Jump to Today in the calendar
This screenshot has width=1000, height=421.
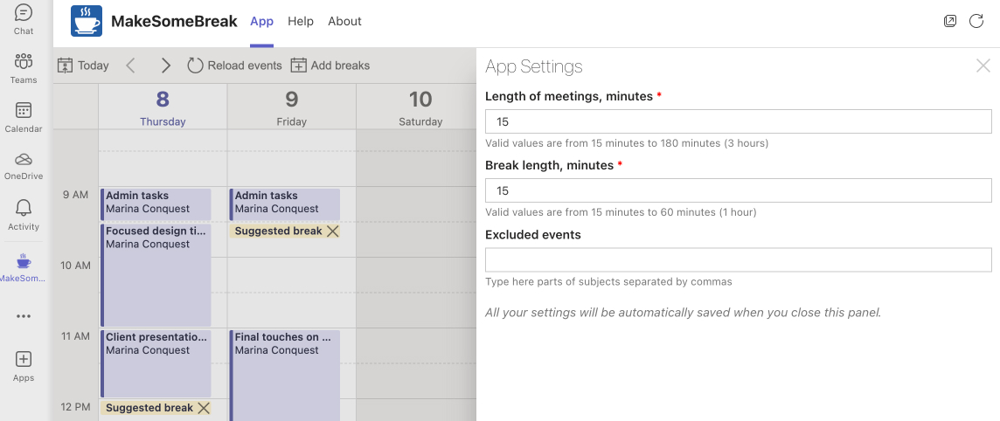pyautogui.click(x=83, y=65)
